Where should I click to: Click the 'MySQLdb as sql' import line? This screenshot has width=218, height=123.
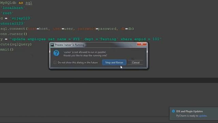16,3
